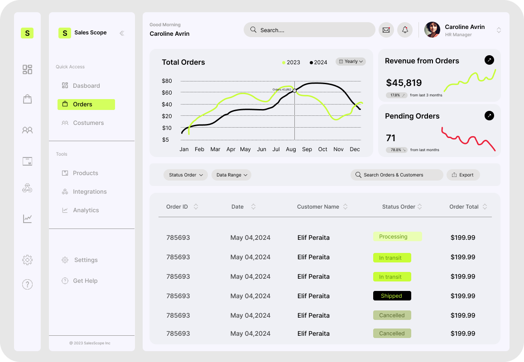524x362 pixels.
Task: Open the settings gear icon in narrow sidebar
Action: click(x=27, y=260)
